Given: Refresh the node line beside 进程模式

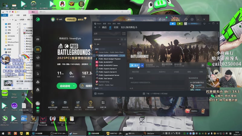Looking at the screenshot, I should pyautogui.click(x=90, y=64).
